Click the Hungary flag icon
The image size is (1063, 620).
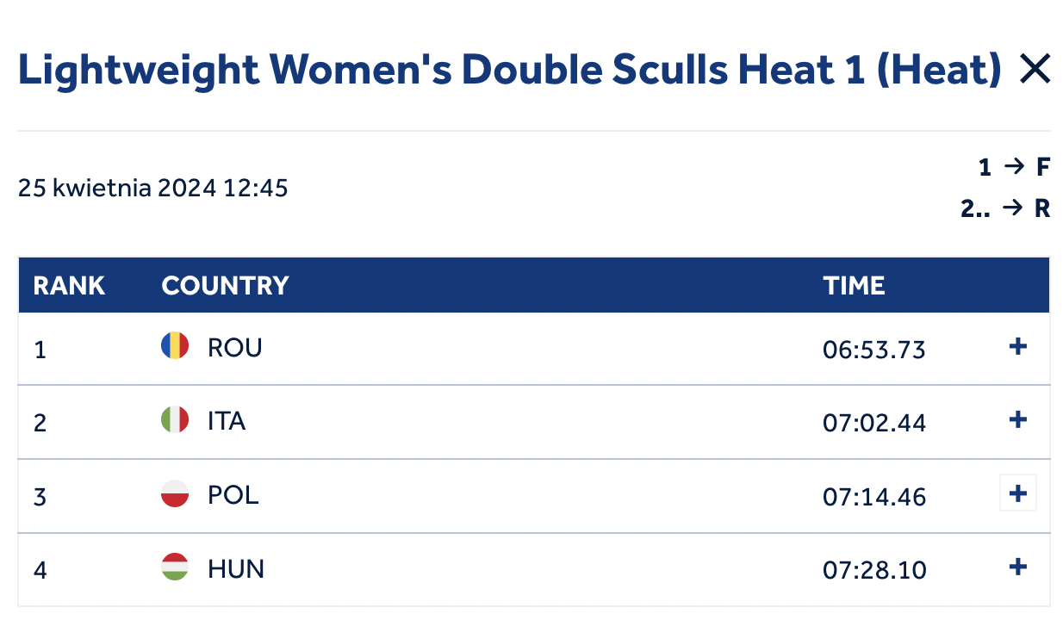coord(175,567)
